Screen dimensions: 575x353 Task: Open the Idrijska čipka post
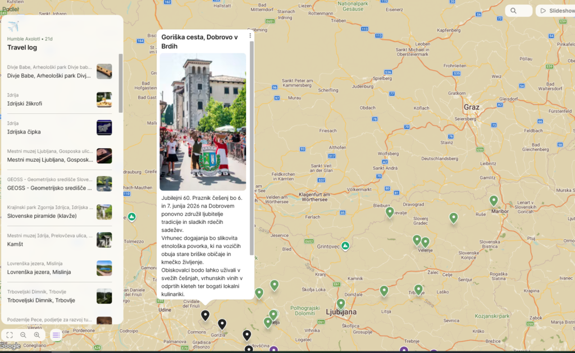(60, 127)
